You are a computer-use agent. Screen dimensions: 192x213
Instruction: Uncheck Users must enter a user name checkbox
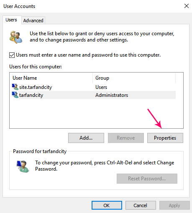(12, 55)
